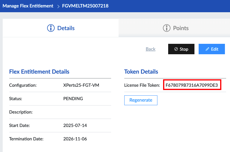This screenshot has width=230, height=152.
Task: Stop the flex entitlement
Action: [181, 49]
